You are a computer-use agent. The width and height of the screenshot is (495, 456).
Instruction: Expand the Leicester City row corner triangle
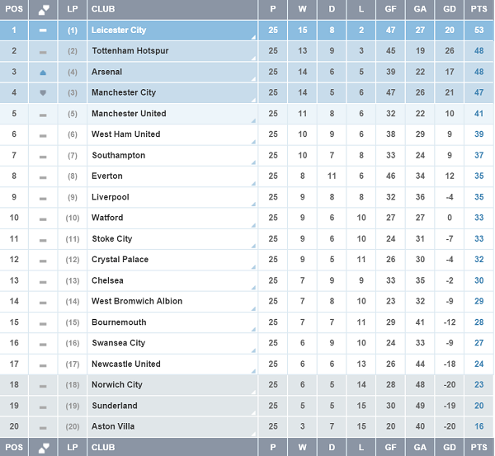tap(253, 38)
